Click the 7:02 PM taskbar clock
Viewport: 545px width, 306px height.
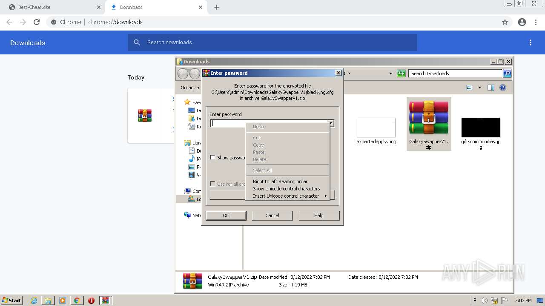(523, 300)
